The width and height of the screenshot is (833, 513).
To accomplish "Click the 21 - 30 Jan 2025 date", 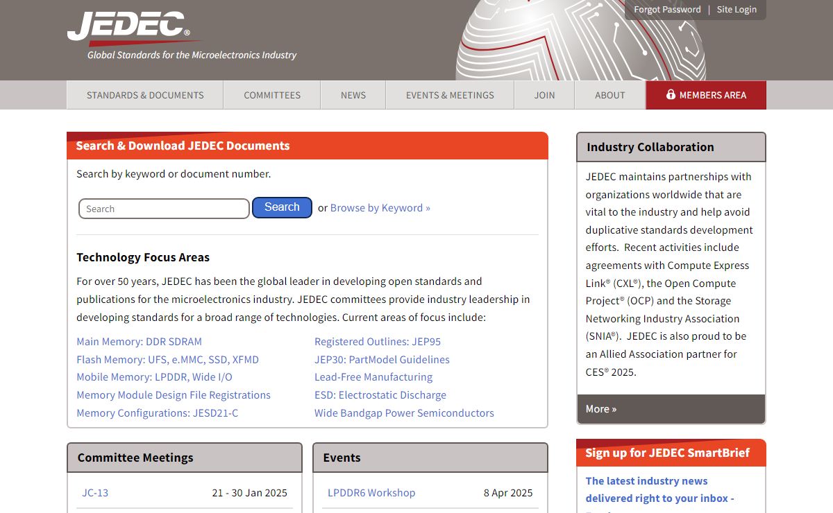I will coord(250,493).
